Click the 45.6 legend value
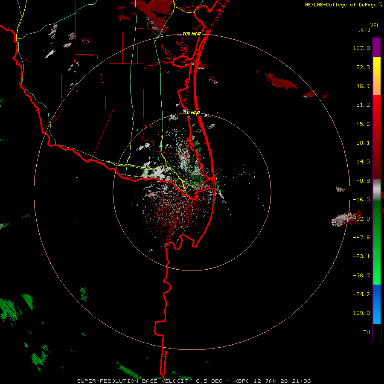 [x=363, y=124]
